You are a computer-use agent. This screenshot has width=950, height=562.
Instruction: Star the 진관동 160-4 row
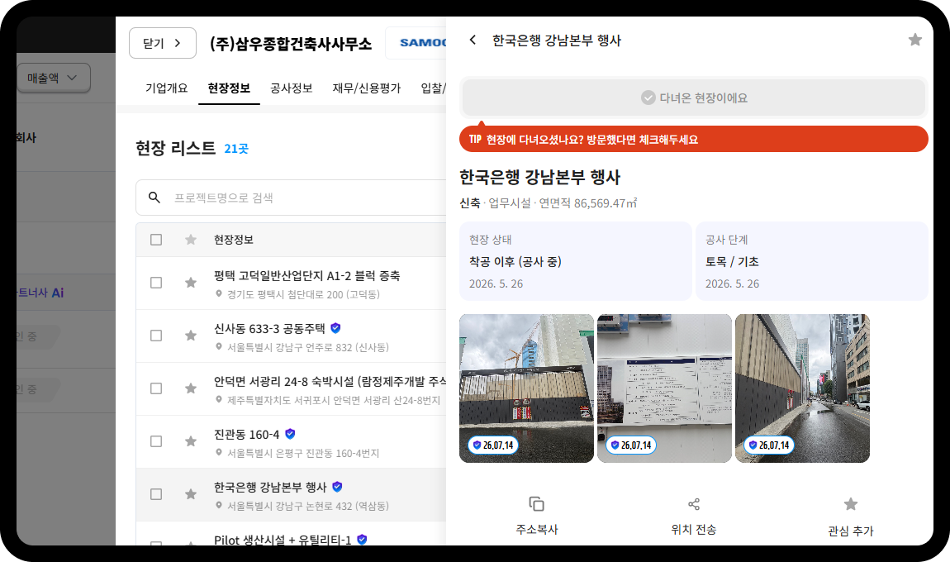pos(191,441)
